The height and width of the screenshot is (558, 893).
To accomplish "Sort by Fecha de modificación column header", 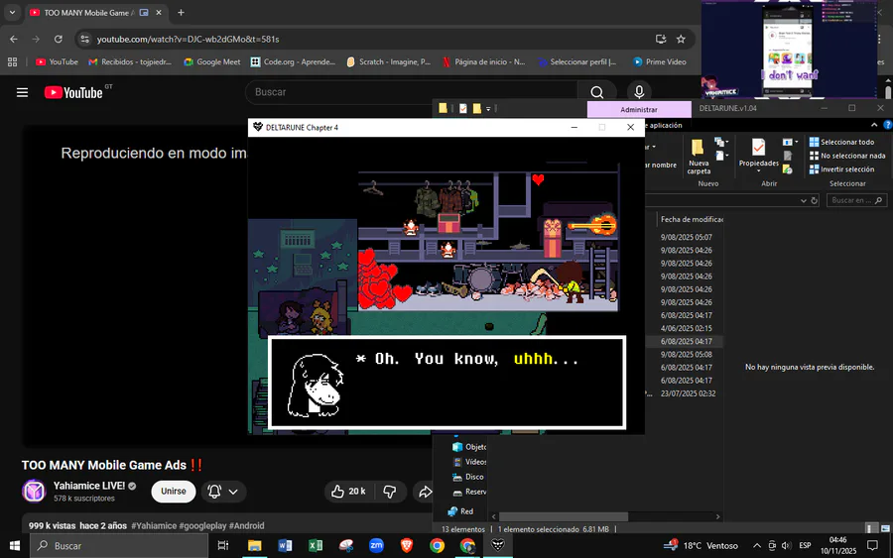I will (x=692, y=220).
